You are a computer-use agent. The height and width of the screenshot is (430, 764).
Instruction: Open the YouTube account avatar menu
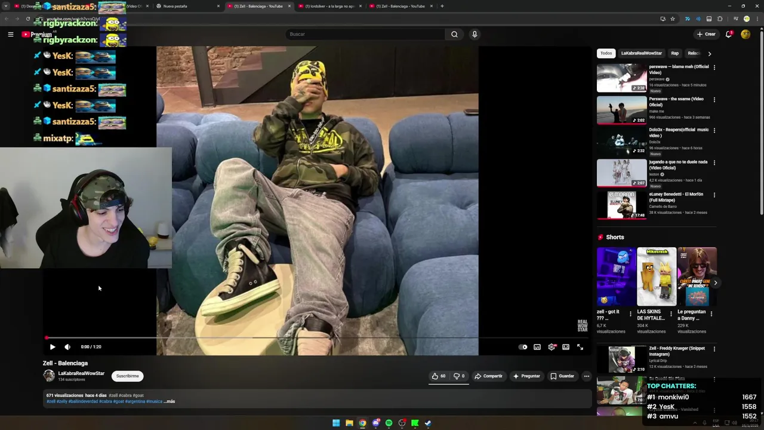tap(745, 34)
